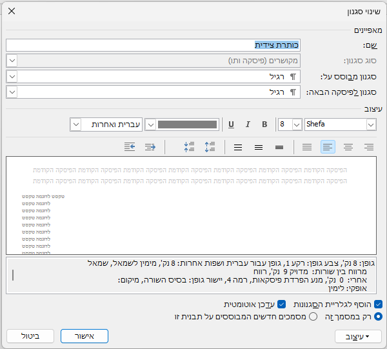The image size is (387, 349).
Task: Set 1.5 line spacing
Action: click(259, 147)
